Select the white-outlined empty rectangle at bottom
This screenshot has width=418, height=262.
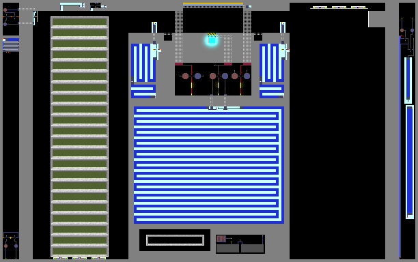click(x=175, y=240)
